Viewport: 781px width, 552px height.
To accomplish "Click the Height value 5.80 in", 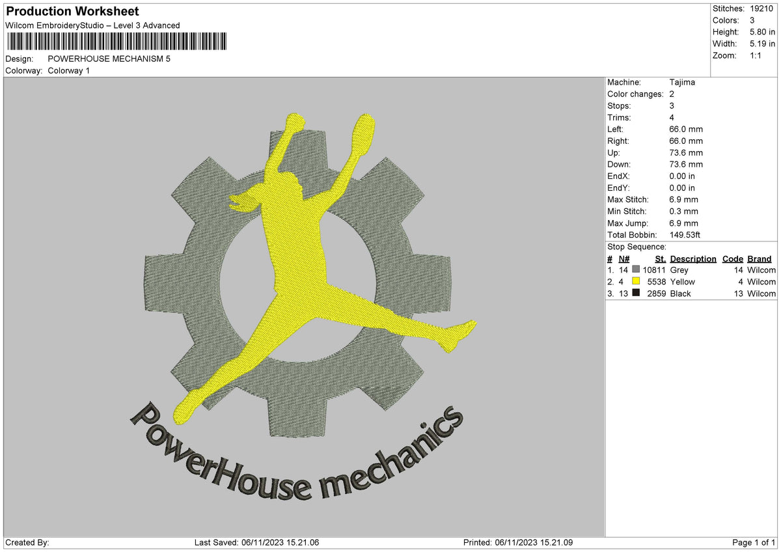I will 763,32.
